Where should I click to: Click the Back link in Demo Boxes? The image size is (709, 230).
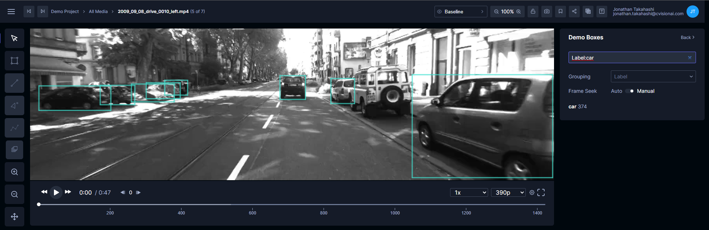click(x=687, y=38)
